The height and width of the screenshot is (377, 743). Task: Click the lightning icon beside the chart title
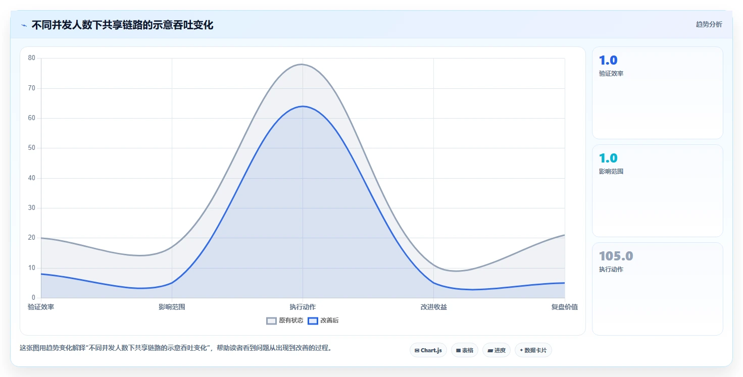click(24, 25)
